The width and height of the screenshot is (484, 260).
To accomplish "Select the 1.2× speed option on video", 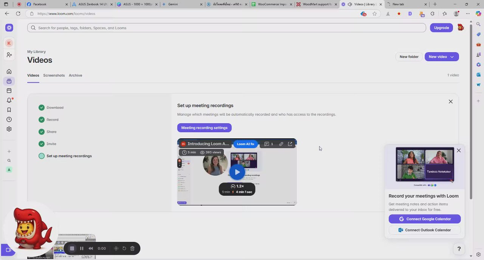I will 237,186.
